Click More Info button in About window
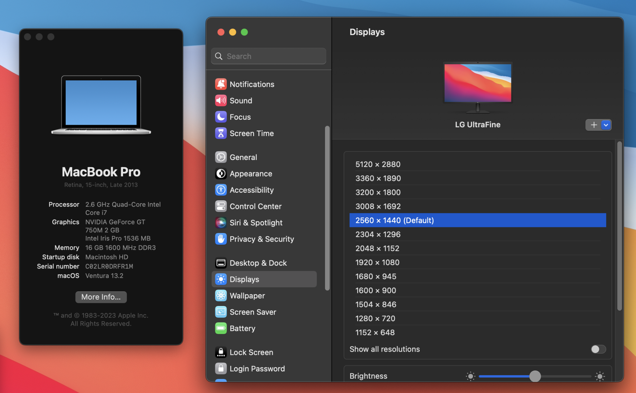The width and height of the screenshot is (636, 393). tap(101, 297)
